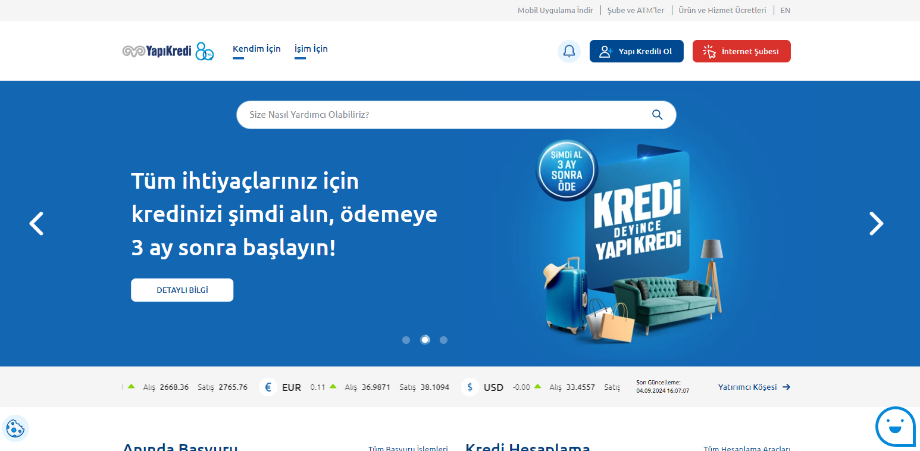This screenshot has height=451, width=920.
Task: Click the DETAYLI BİLGİ button
Action: (x=182, y=290)
